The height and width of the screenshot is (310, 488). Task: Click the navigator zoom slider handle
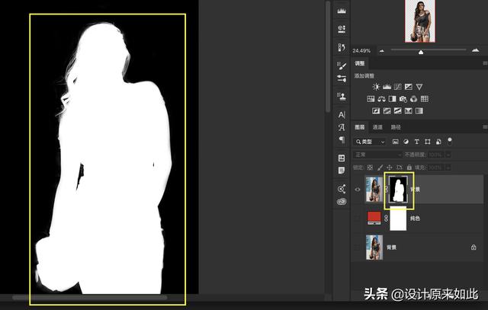pos(421,52)
